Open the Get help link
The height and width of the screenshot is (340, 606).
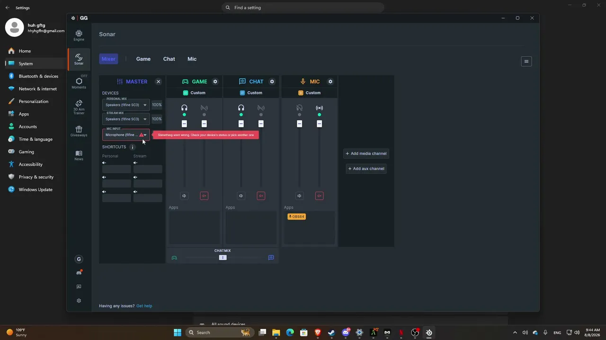click(x=144, y=306)
